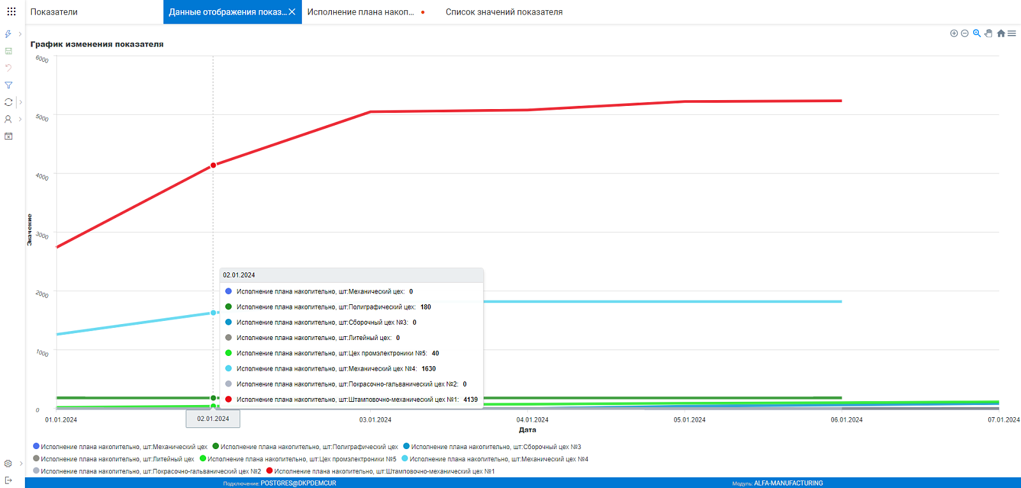Click the logout icon

tap(8, 480)
